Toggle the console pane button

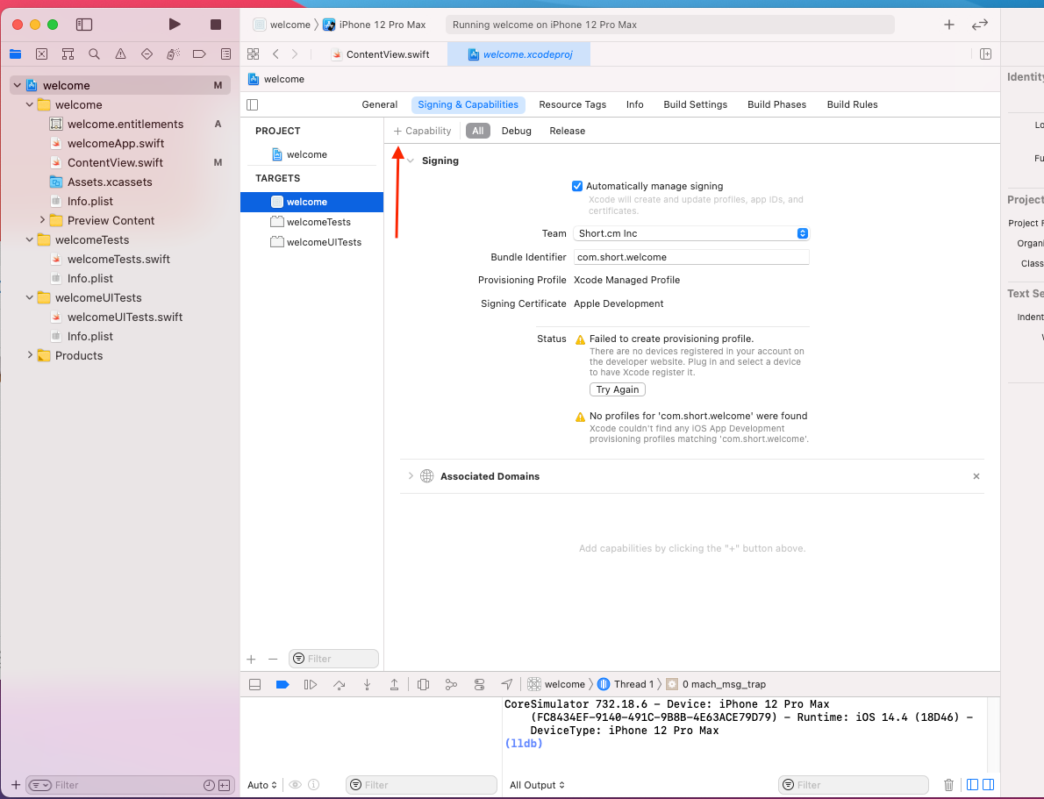[988, 785]
